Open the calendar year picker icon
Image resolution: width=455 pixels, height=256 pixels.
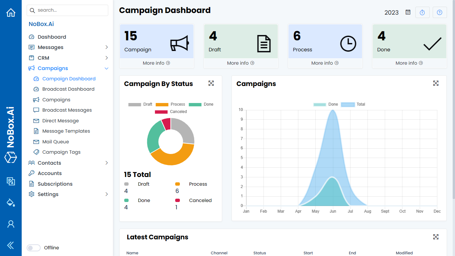tap(408, 12)
